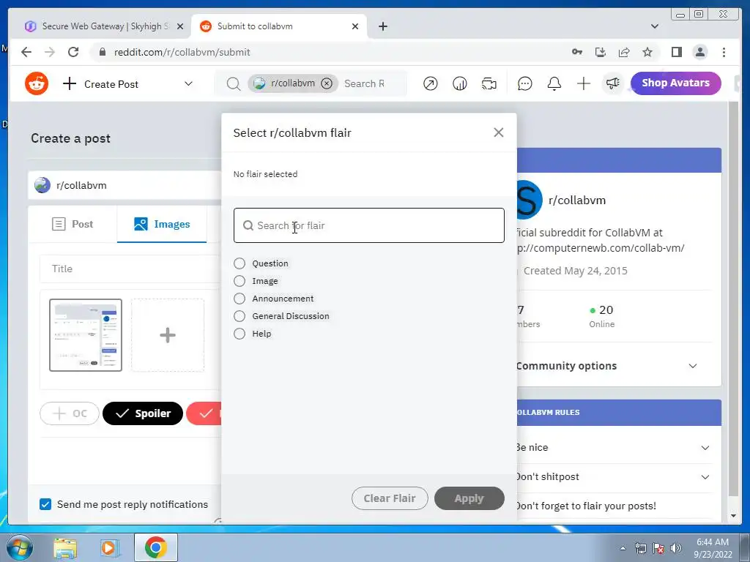Viewport: 750px width, 562px height.
Task: Bookmark this page with the star icon
Action: coord(647,52)
